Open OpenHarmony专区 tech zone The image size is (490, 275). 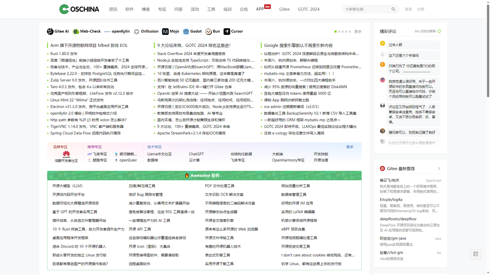pos(288,160)
